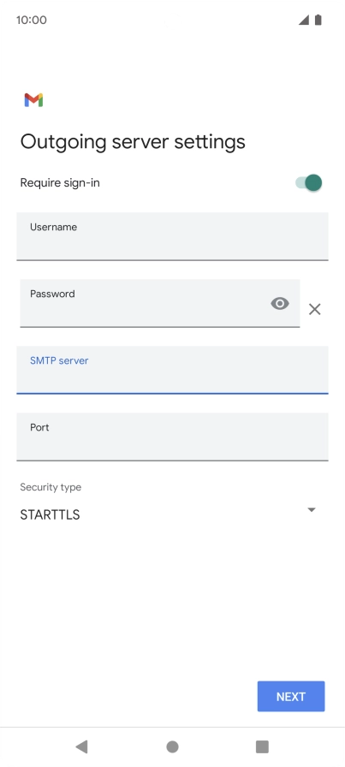This screenshot has height=767, width=345.
Task: Open recent apps with square button
Action: 262,746
